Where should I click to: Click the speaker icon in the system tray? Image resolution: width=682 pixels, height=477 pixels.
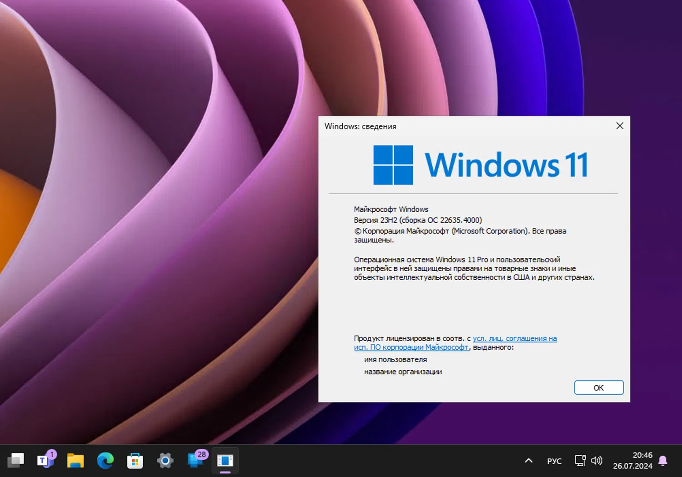click(x=597, y=460)
